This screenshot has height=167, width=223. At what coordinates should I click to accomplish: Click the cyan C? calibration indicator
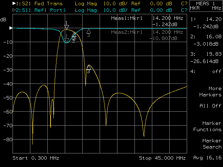(x=184, y=10)
